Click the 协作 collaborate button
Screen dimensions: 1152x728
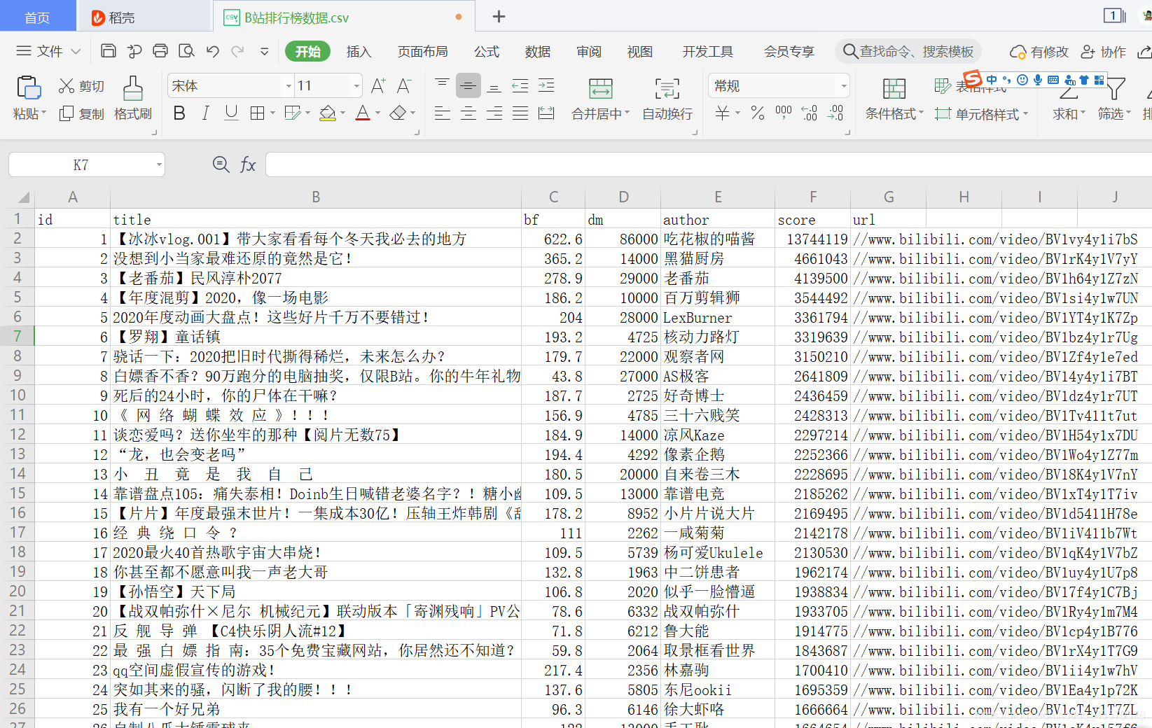(x=1104, y=52)
